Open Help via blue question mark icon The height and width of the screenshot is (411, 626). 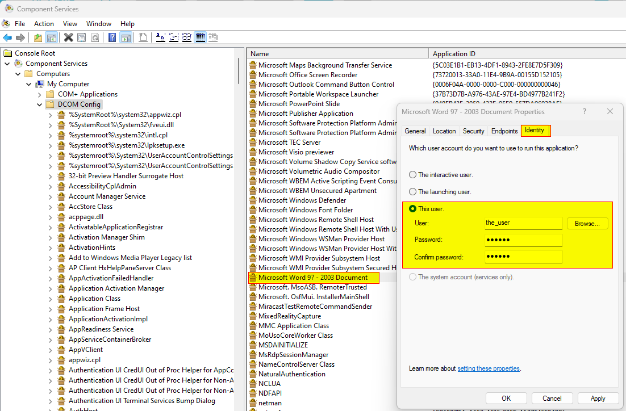pyautogui.click(x=112, y=37)
